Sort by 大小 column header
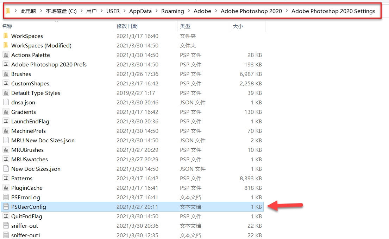 238,26
